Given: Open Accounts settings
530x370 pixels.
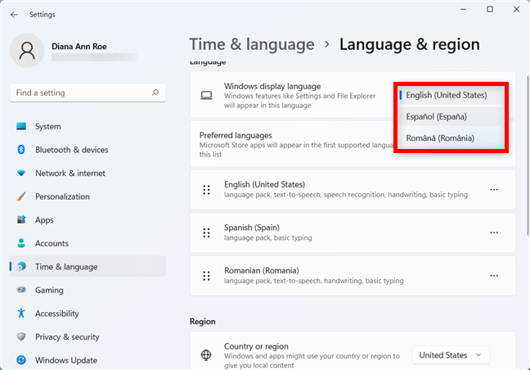Looking at the screenshot, I should [x=52, y=243].
